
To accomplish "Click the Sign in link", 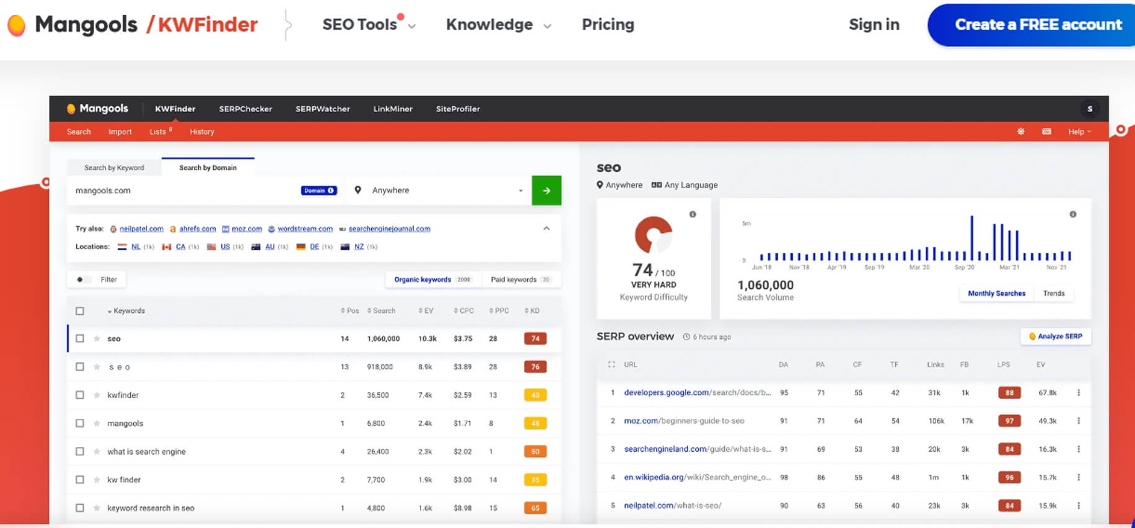I will pos(874,24).
